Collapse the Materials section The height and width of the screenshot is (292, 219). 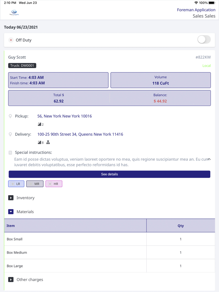click(11, 212)
